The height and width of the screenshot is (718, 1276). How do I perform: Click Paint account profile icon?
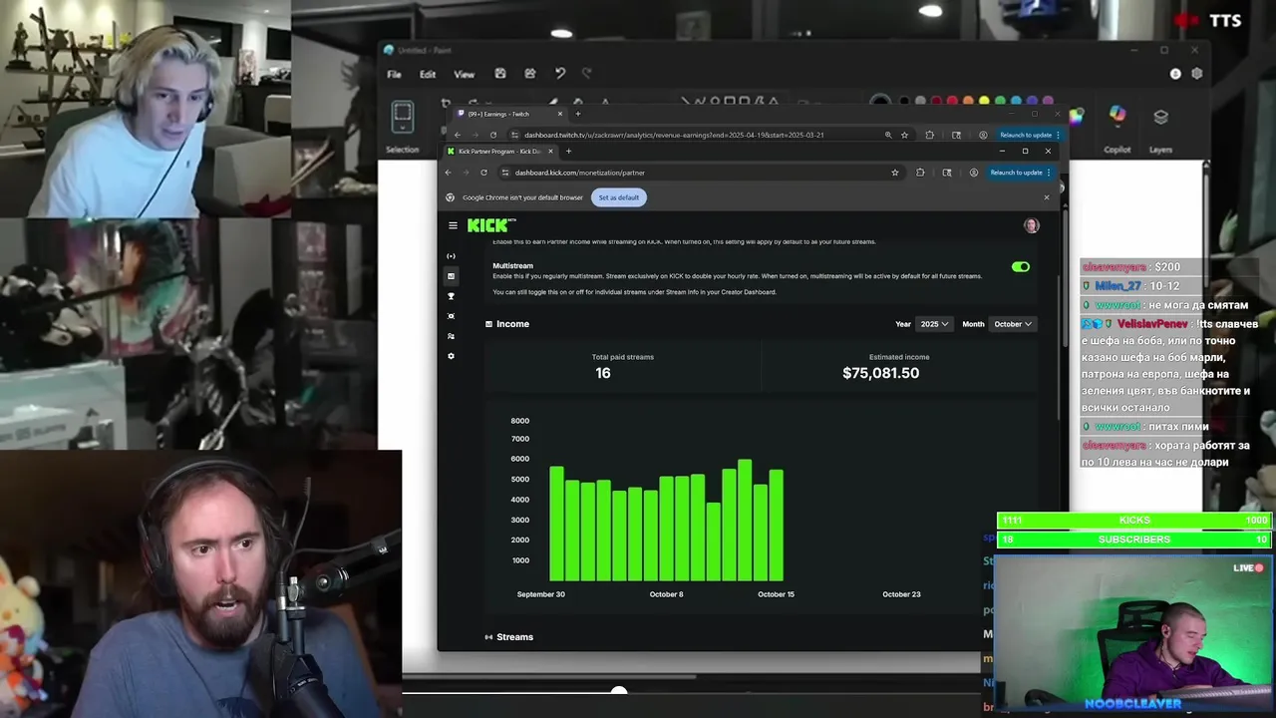(x=1175, y=74)
